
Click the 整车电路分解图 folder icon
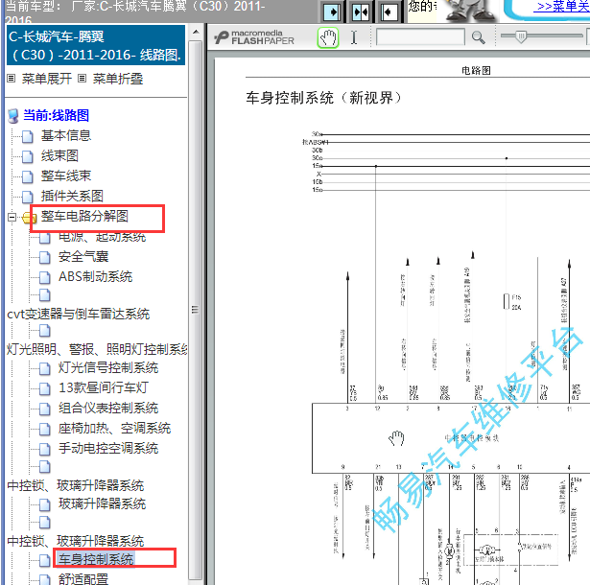coord(29,218)
